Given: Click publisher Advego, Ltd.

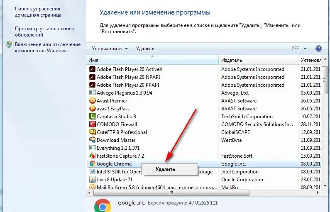Looking at the screenshot, I should pyautogui.click(x=235, y=93).
